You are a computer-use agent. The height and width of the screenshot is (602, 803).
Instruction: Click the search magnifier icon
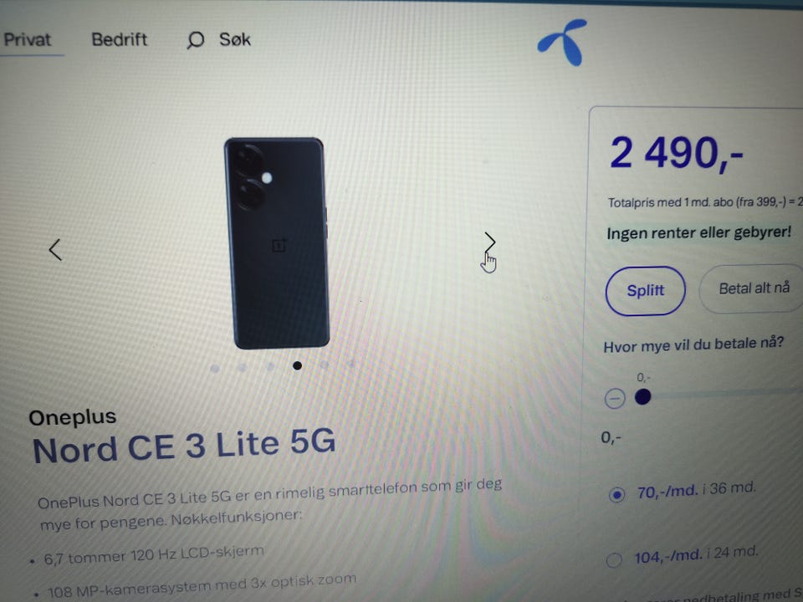(195, 40)
